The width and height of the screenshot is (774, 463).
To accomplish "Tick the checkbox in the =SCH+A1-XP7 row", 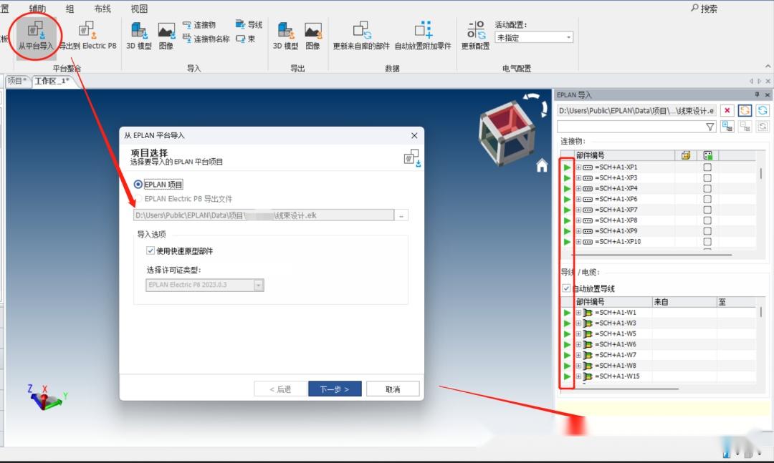I will [x=707, y=210].
